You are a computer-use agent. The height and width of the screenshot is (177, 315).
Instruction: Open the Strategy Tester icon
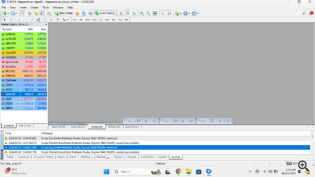click(x=49, y=13)
